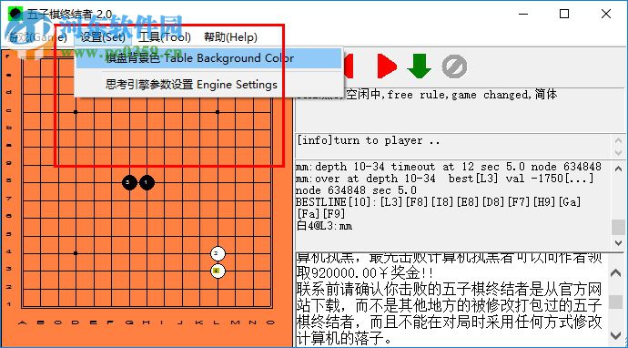Viewport: 628px width, 348px height.
Task: Click the red right-pointing play arrow
Action: [387, 67]
